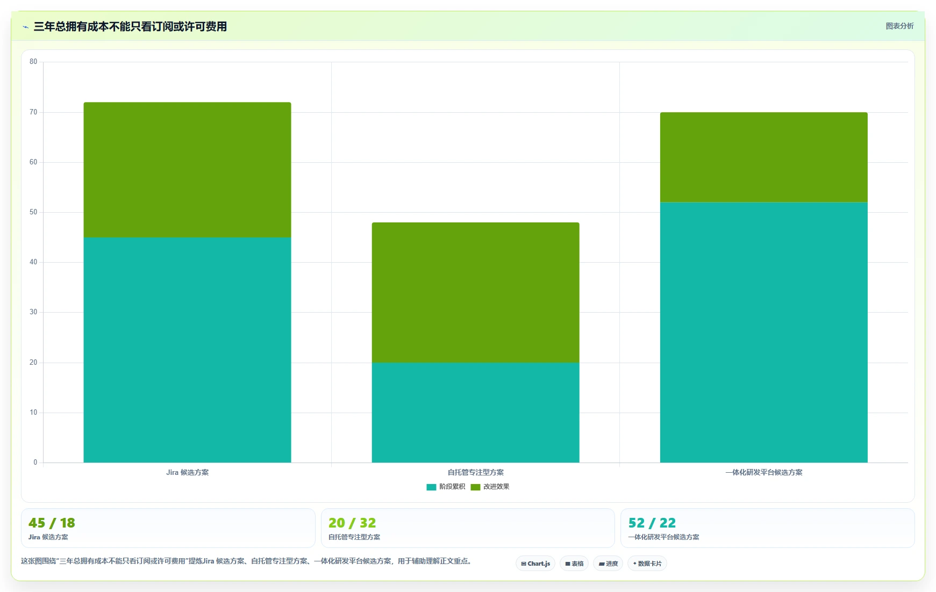The image size is (936, 592).
Task: Open the 52 / 22 data card
Action: pos(767,528)
